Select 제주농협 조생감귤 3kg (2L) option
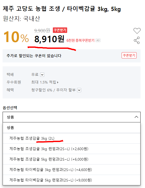Screen dimensions: 145x188 click(x=72, y=138)
